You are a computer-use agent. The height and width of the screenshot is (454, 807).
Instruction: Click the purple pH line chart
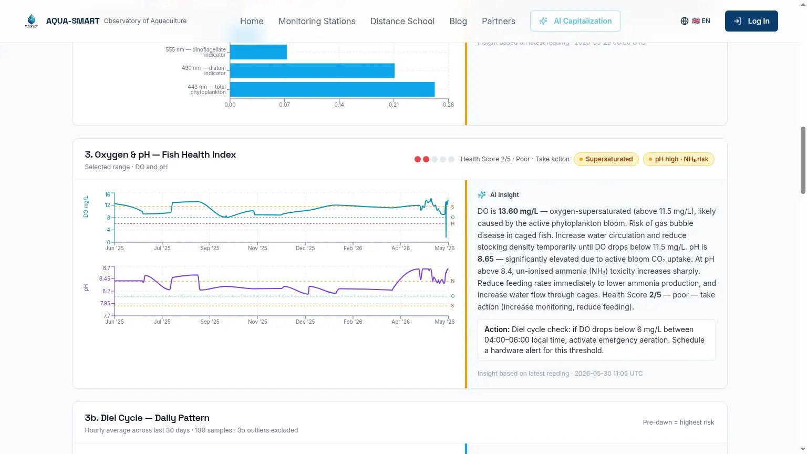coord(282,292)
